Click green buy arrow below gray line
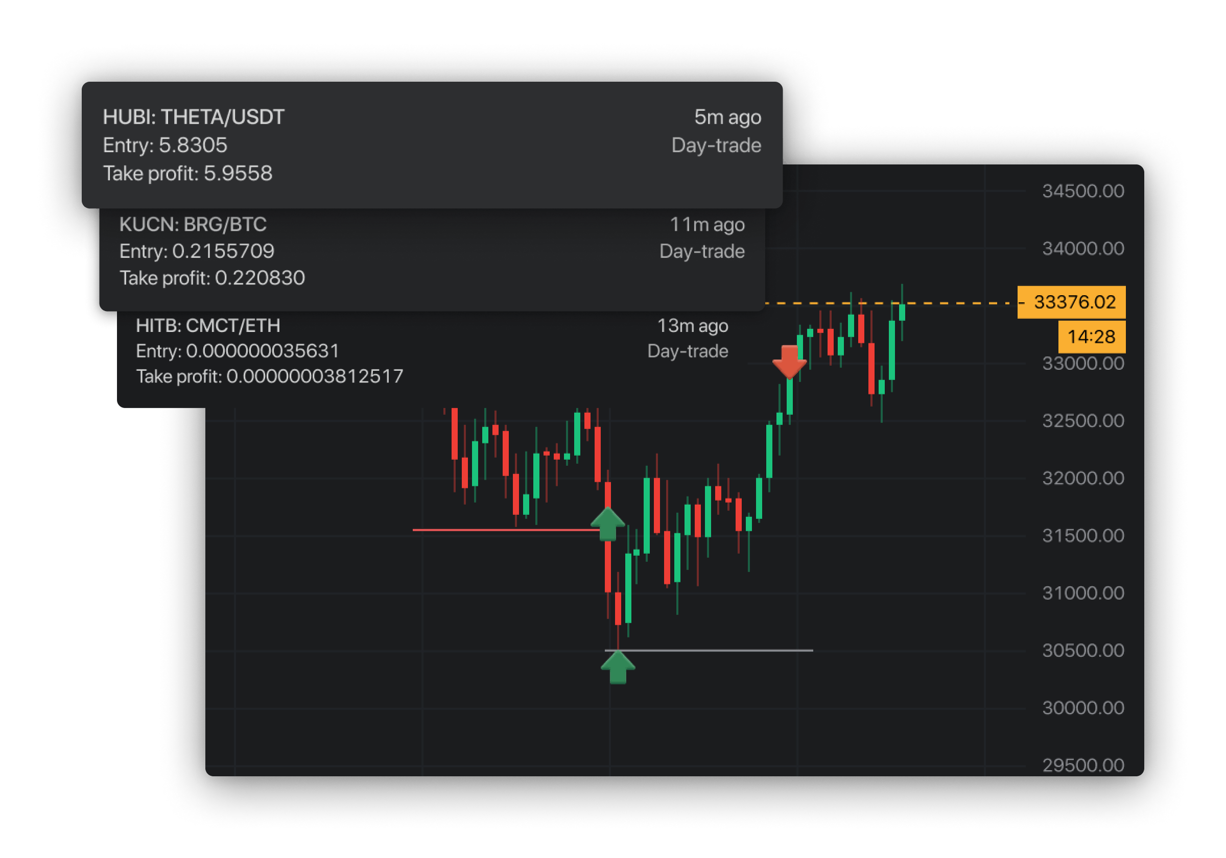 (618, 668)
